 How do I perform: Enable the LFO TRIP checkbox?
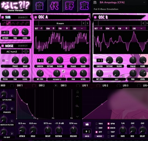coord(109,132)
